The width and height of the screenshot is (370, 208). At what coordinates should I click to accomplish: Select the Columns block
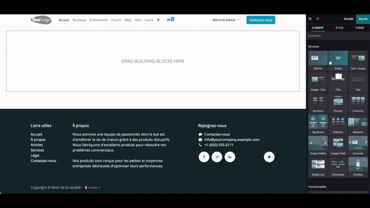(x=358, y=103)
